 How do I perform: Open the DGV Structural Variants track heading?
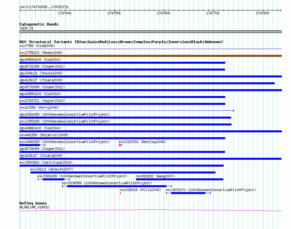click(x=121, y=42)
